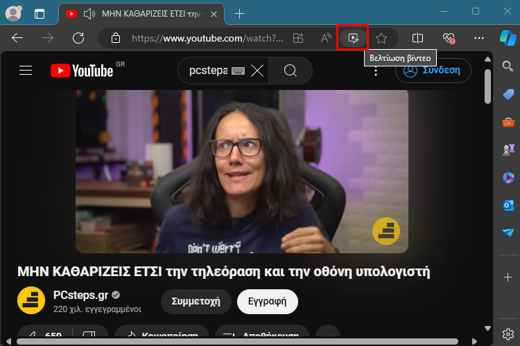View site information lock icon
The image size is (520, 346).
pyautogui.click(x=115, y=38)
